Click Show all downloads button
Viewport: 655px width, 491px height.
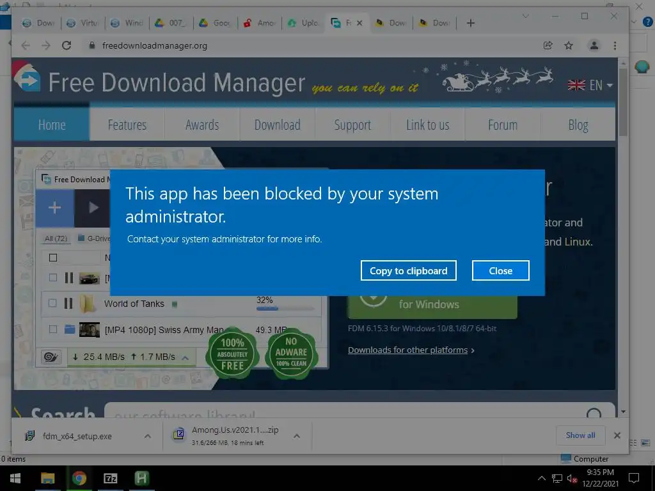tap(580, 435)
